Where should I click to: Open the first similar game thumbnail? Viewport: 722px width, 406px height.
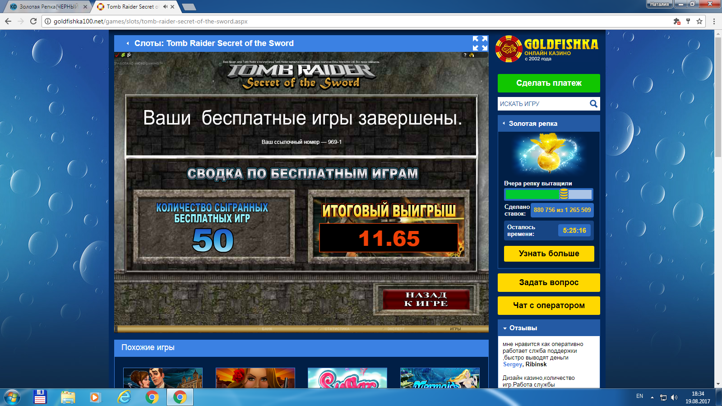coord(163,378)
